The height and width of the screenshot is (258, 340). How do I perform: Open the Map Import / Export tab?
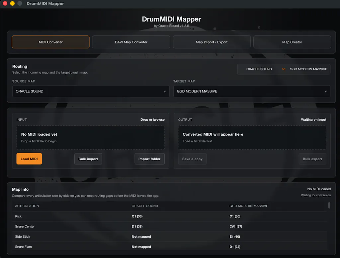212,42
